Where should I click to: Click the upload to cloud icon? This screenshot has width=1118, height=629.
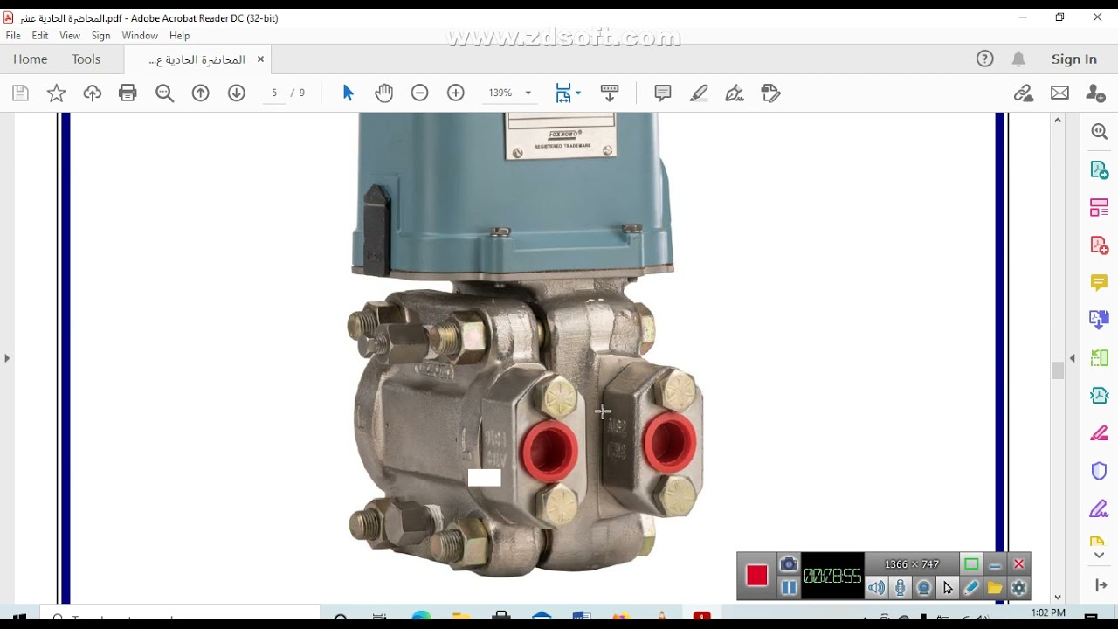93,93
